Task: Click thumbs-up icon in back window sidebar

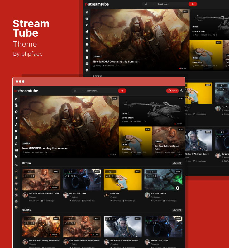Action: [x=87, y=31]
